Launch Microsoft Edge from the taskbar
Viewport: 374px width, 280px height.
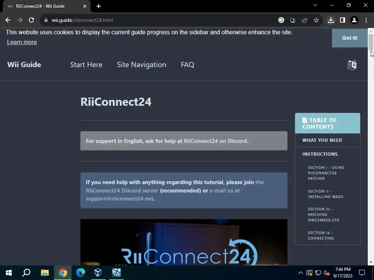(x=81, y=273)
